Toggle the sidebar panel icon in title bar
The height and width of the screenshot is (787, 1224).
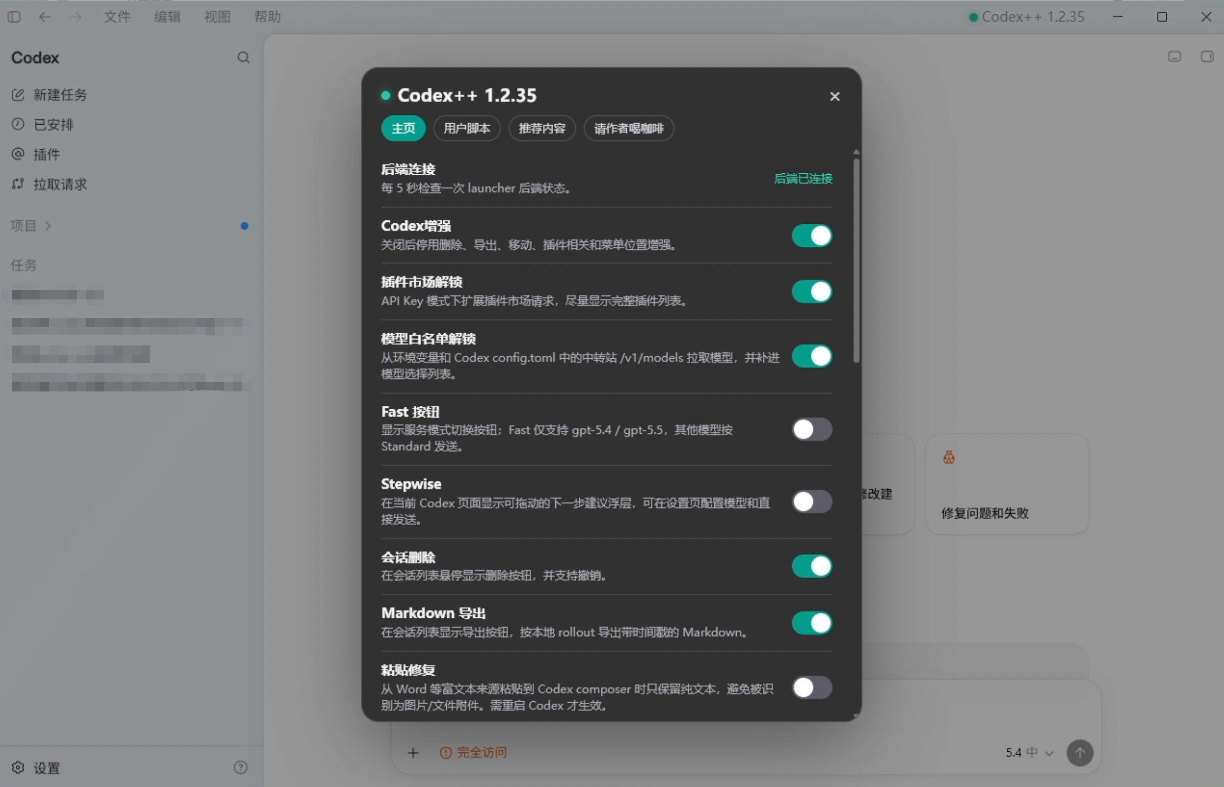(x=14, y=17)
